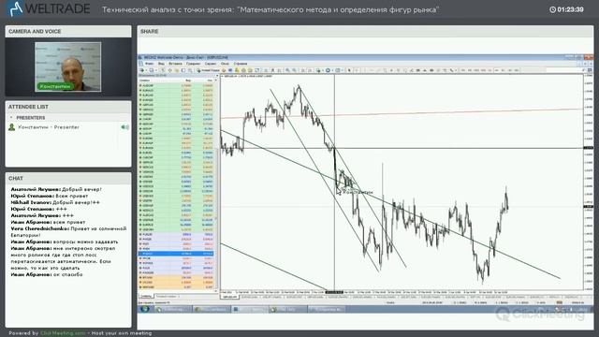Toggle the H1 timeframe button
Viewport: 599px width, 337px height.
(489, 70)
